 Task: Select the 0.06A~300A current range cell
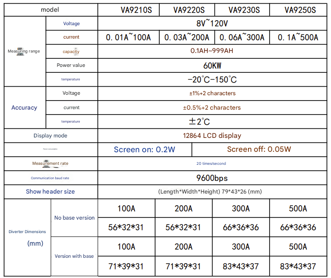click(242, 37)
